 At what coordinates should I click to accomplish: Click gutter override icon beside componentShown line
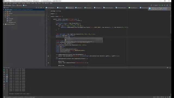[x=48, y=63]
